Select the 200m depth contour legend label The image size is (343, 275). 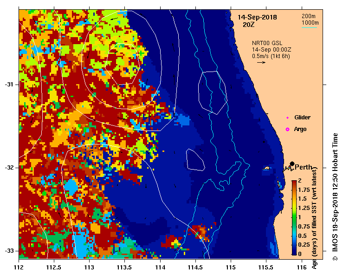309,16
